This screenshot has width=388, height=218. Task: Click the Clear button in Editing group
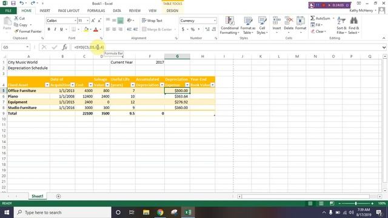coord(318,31)
